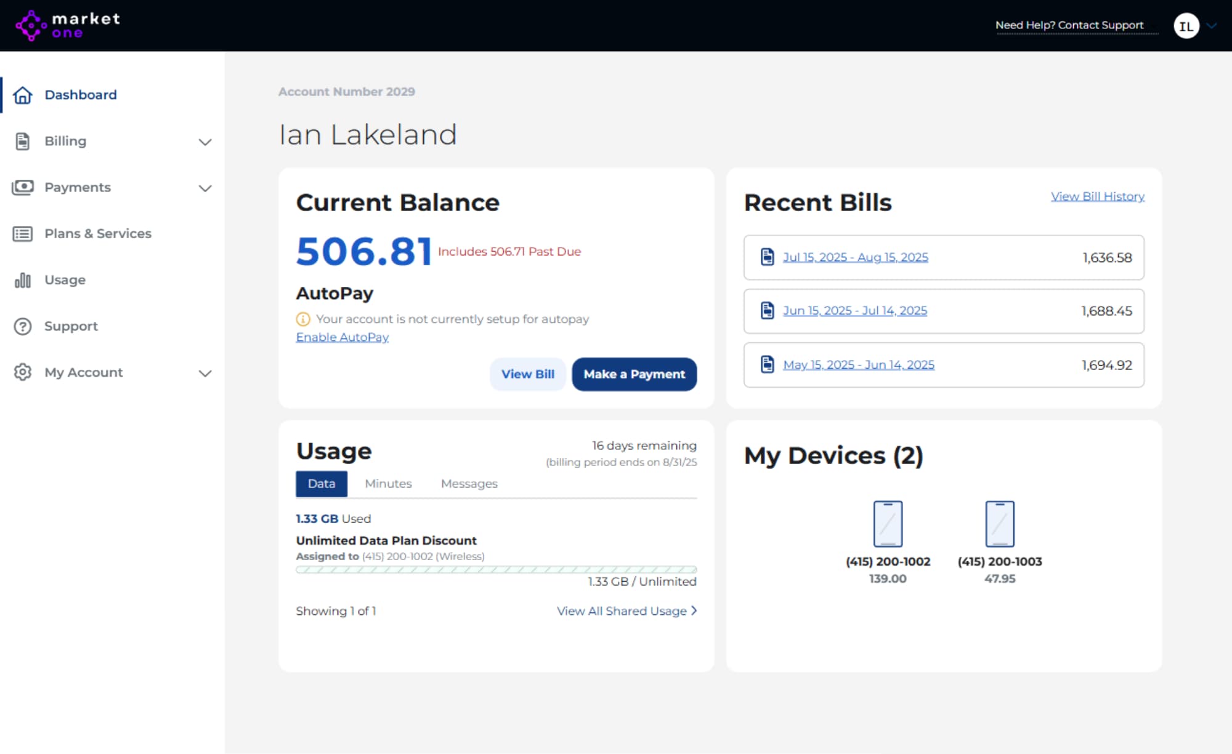Click the IL user avatar
Viewport: 1232px width, 754px height.
pyautogui.click(x=1186, y=26)
